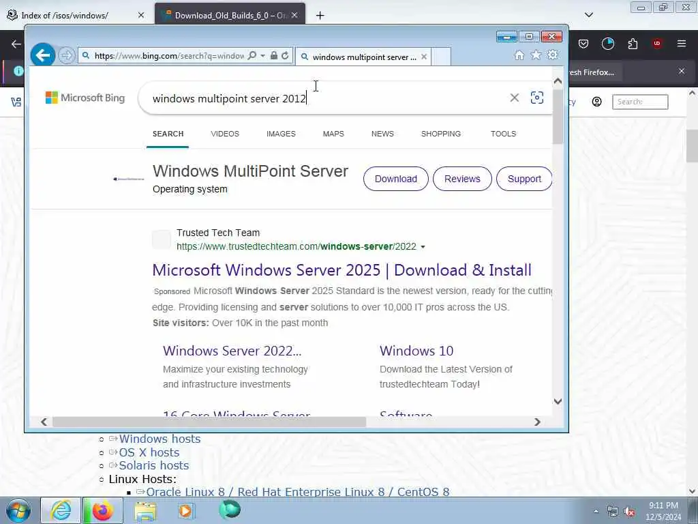Image resolution: width=698 pixels, height=524 pixels.
Task: Click the IE refresh page icon
Action: [285, 56]
